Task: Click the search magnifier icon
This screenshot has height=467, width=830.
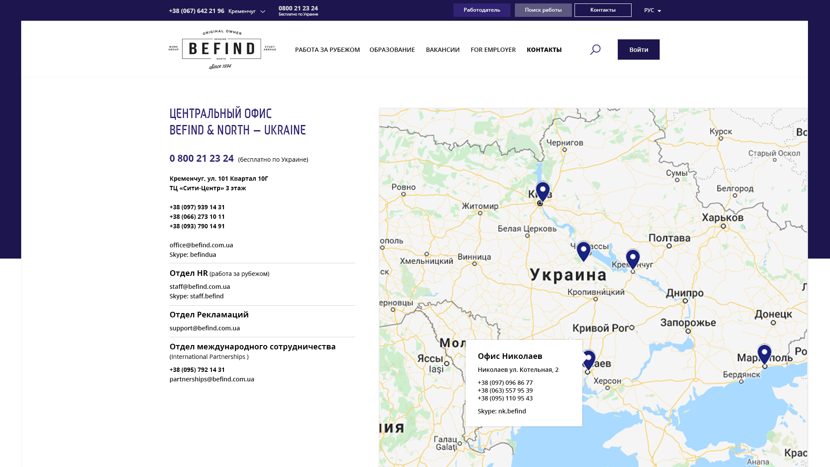Action: tap(595, 50)
